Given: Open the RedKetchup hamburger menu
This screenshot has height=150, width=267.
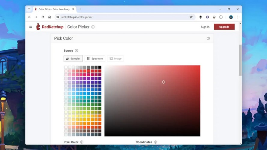Looking at the screenshot, I should [31, 27].
